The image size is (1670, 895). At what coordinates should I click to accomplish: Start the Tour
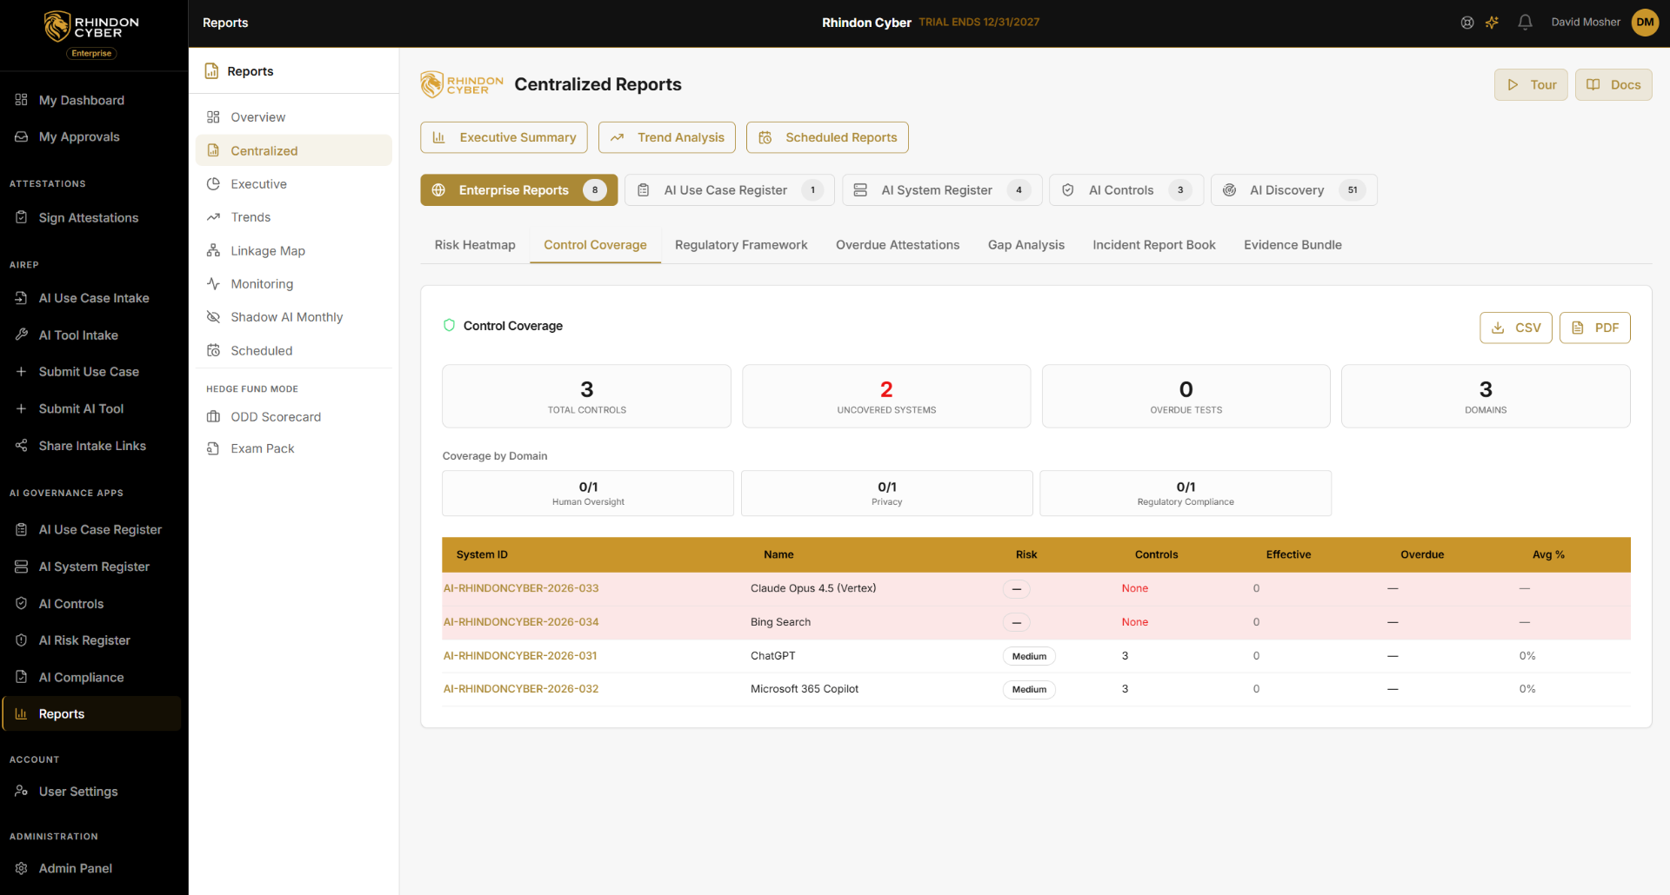[x=1531, y=85]
